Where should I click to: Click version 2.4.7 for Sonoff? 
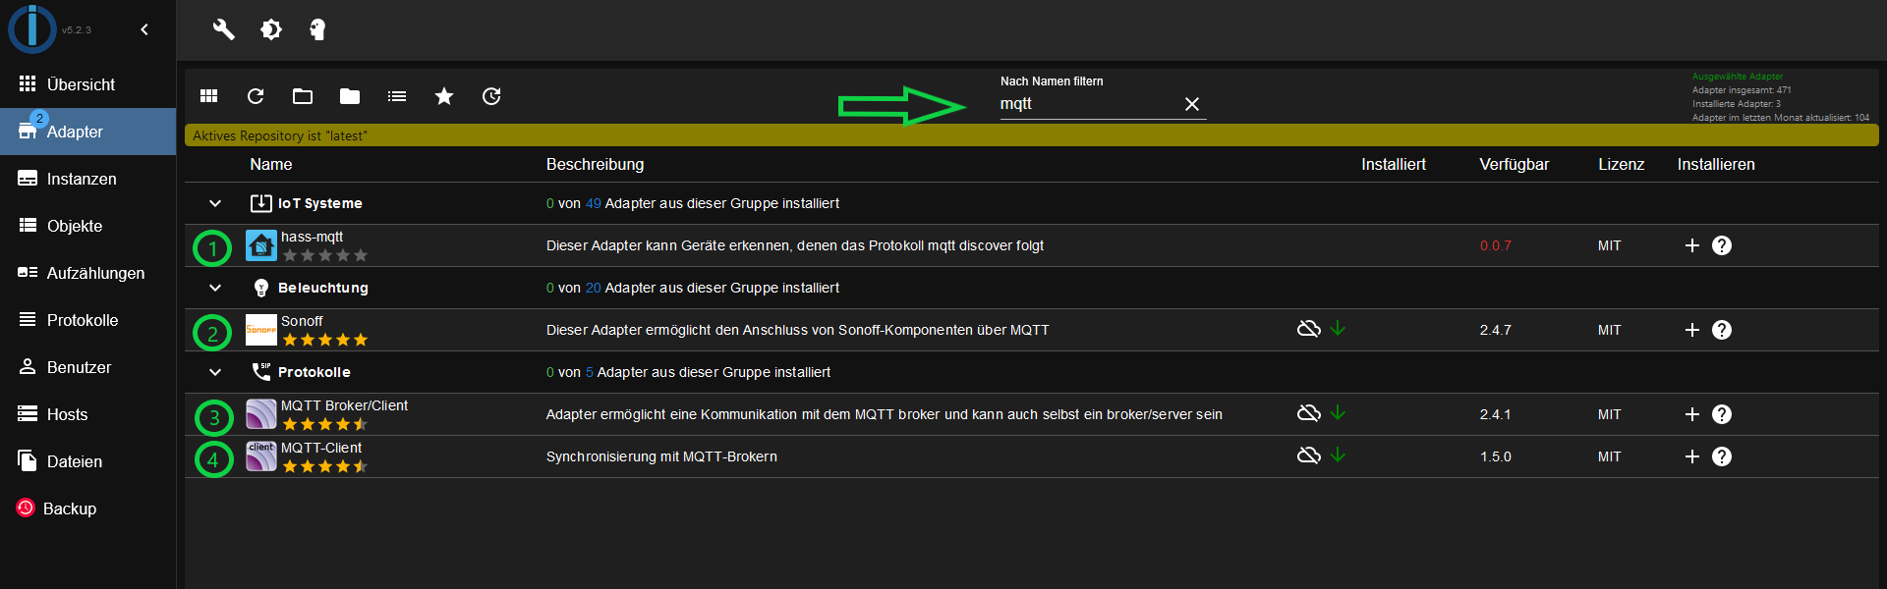click(x=1496, y=330)
